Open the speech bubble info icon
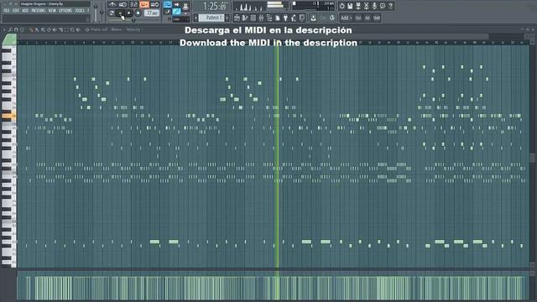 coord(383,6)
